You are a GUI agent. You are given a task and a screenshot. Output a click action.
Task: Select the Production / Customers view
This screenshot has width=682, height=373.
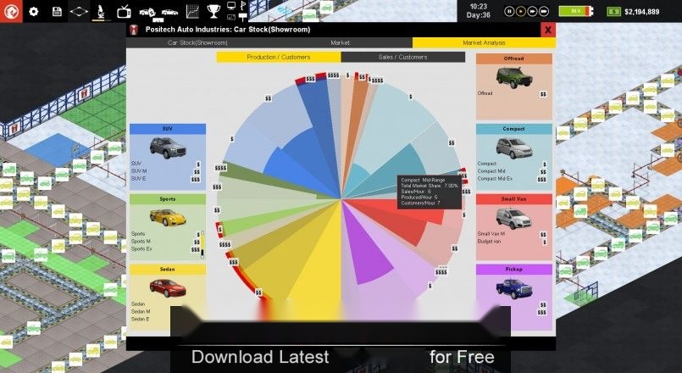click(x=279, y=57)
